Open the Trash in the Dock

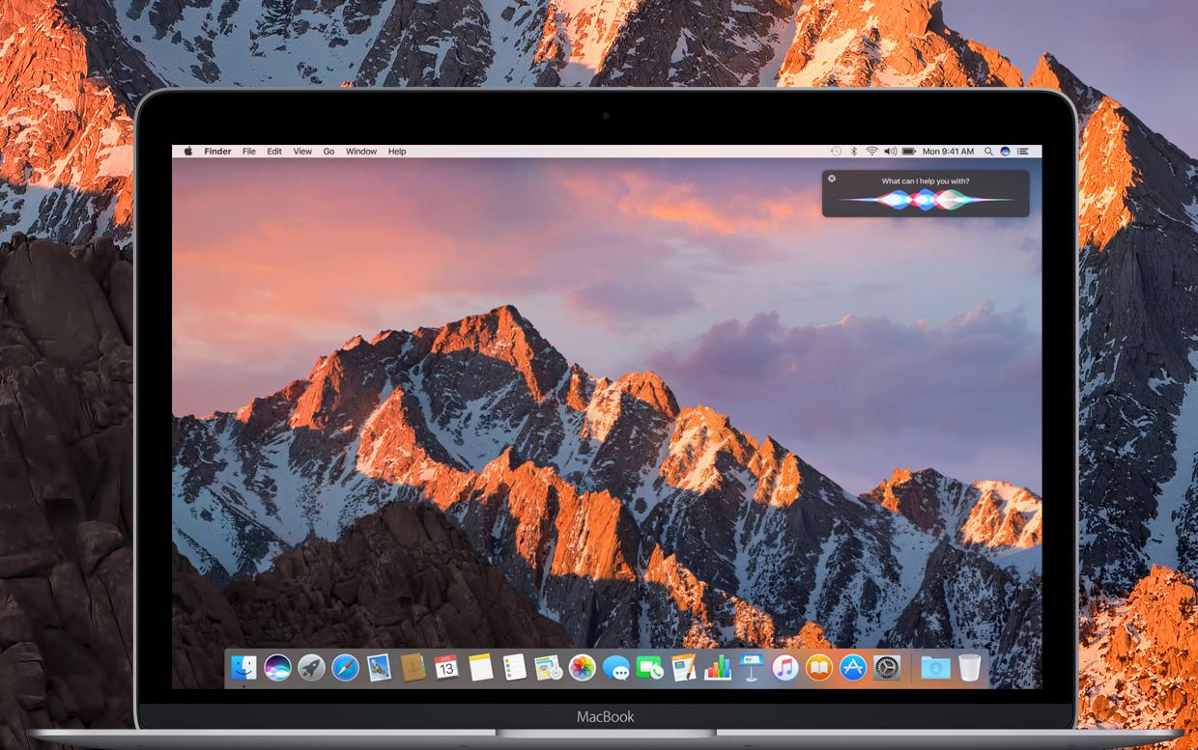[x=969, y=667]
